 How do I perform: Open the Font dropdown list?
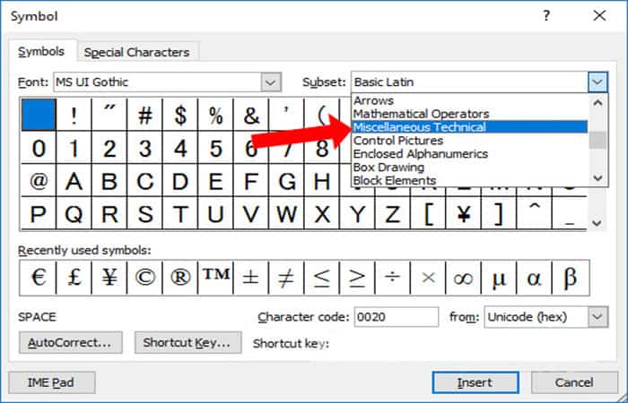pyautogui.click(x=271, y=82)
